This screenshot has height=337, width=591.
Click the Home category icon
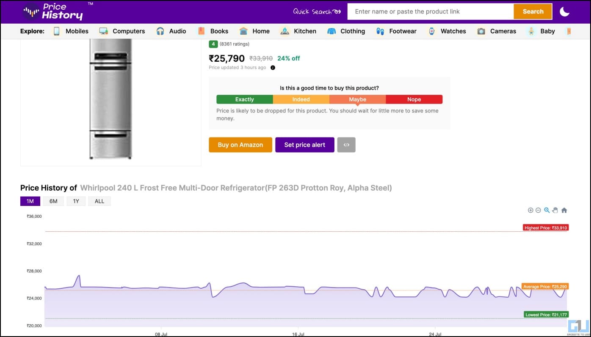(243, 31)
